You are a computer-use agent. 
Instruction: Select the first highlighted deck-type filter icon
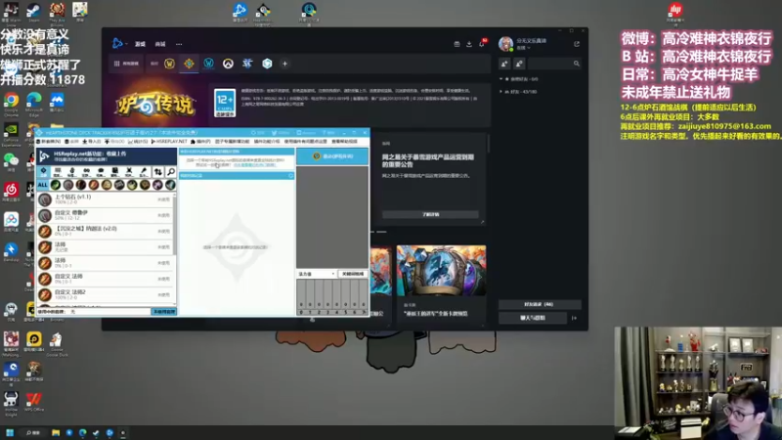(43, 172)
